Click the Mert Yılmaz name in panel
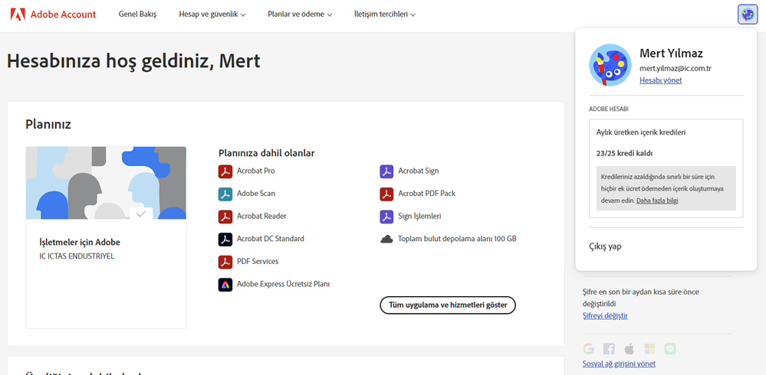Image resolution: width=766 pixels, height=375 pixels. [x=671, y=53]
